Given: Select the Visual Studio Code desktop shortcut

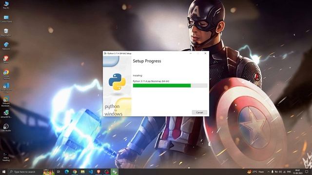Looking at the screenshot, I should pos(6,88).
